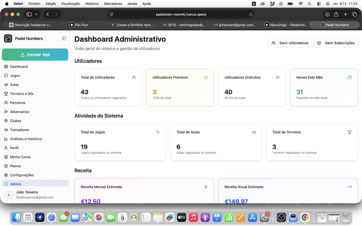The width and height of the screenshot is (362, 226).
Task: Click Gerir Subscrições button
Action: pos(336,43)
